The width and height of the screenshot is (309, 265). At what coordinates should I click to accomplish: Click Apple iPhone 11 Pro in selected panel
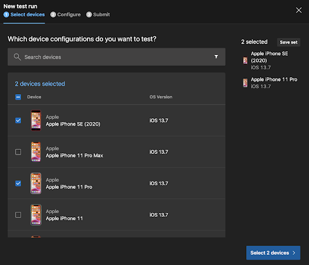[x=274, y=80]
